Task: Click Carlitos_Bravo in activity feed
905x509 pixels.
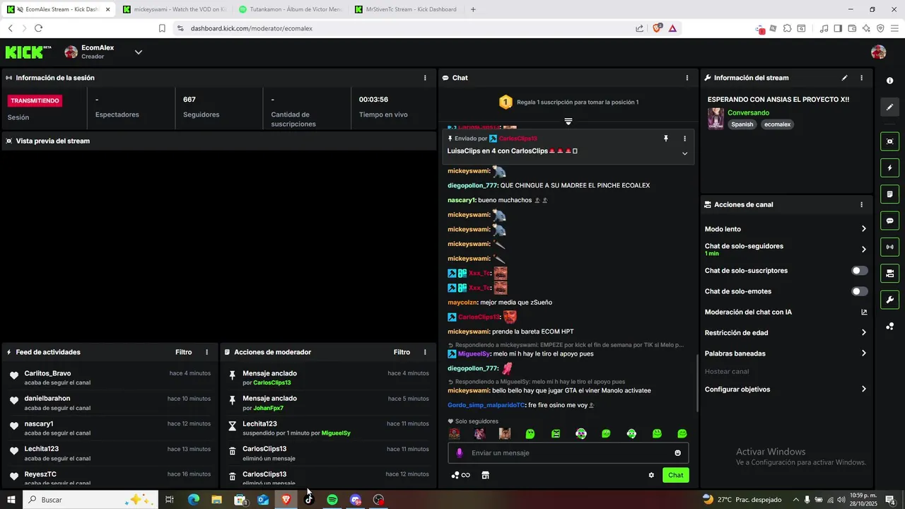Action: click(x=47, y=373)
